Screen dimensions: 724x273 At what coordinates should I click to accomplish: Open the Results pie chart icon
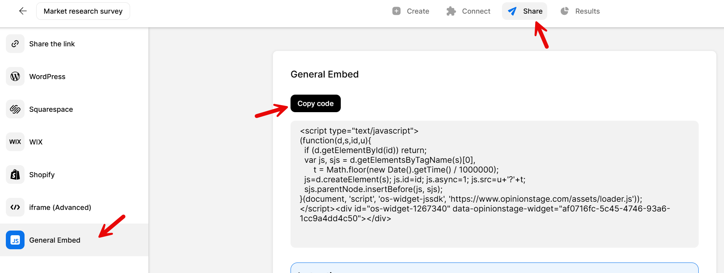564,11
